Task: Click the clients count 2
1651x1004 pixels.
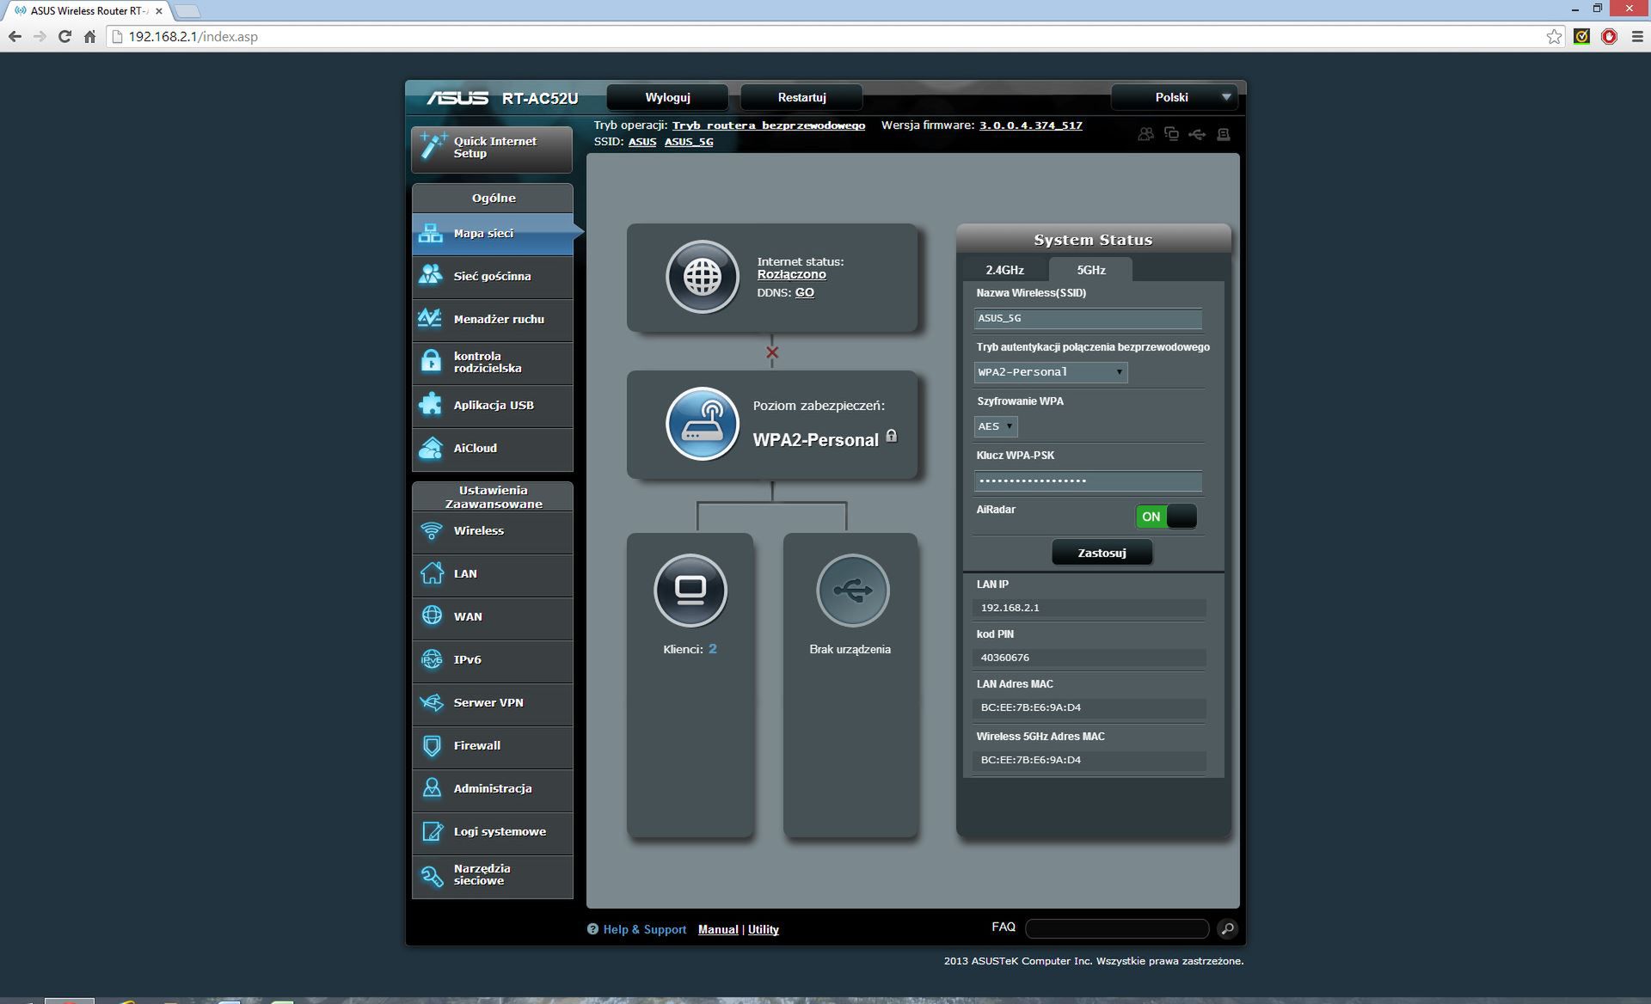Action: [x=712, y=649]
